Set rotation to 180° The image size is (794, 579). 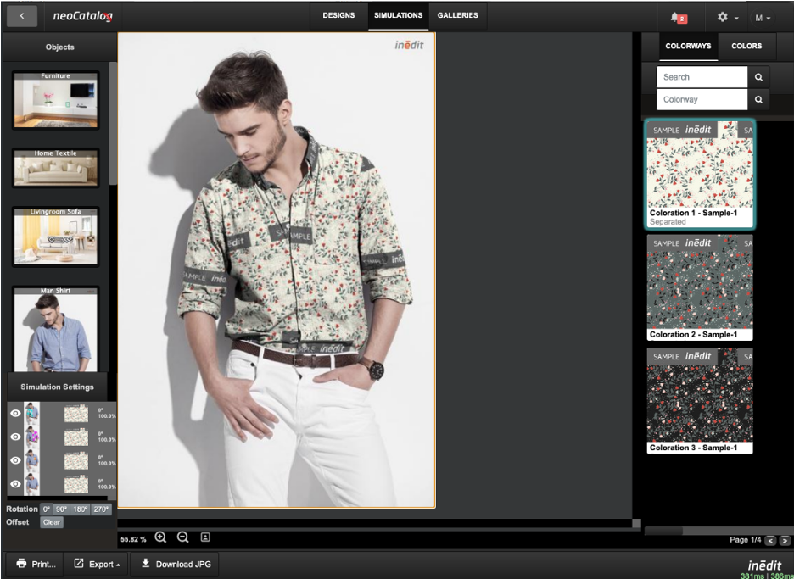tap(80, 509)
